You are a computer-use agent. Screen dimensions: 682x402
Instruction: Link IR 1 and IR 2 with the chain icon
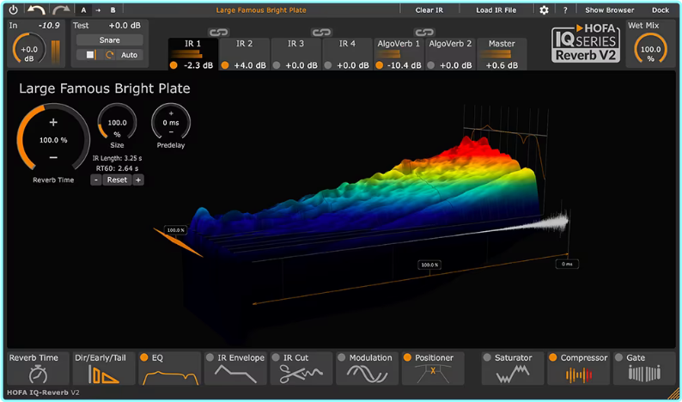[x=218, y=32]
